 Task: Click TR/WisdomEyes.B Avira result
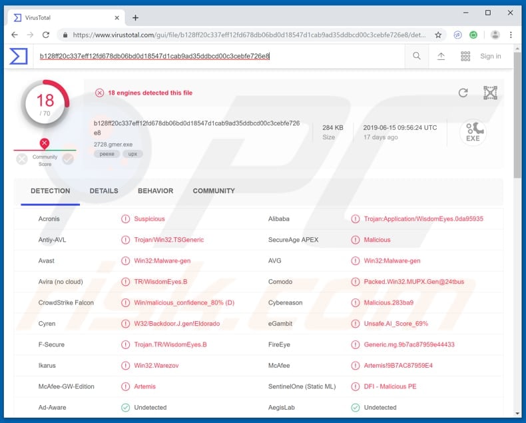pyautogui.click(x=160, y=282)
